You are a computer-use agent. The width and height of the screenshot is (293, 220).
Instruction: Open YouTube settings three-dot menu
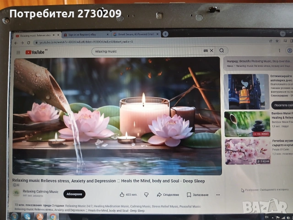pyautogui.click(x=279, y=50)
